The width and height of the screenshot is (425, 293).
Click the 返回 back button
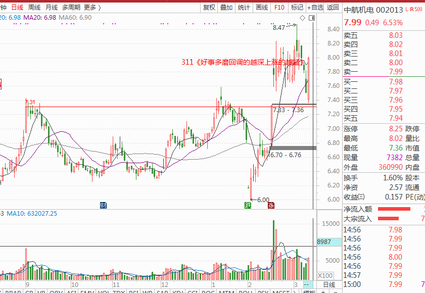pyautogui.click(x=333, y=8)
